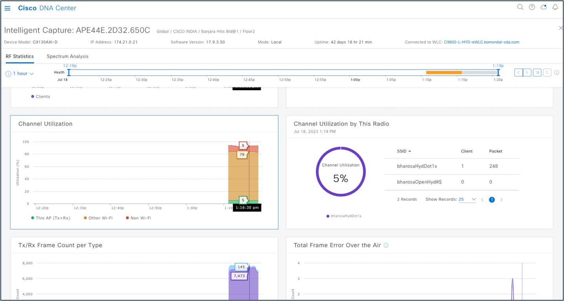Switch to the Spectrum Analysis tab
The image size is (564, 301).
tap(68, 57)
